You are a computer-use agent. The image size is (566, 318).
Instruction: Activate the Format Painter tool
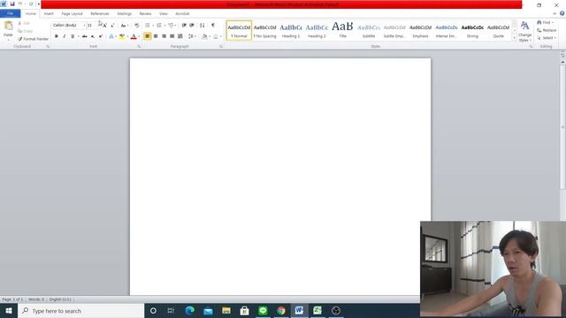34,39
